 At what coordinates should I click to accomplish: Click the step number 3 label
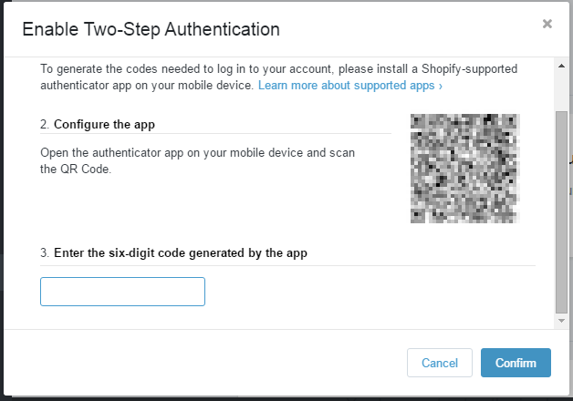45,252
